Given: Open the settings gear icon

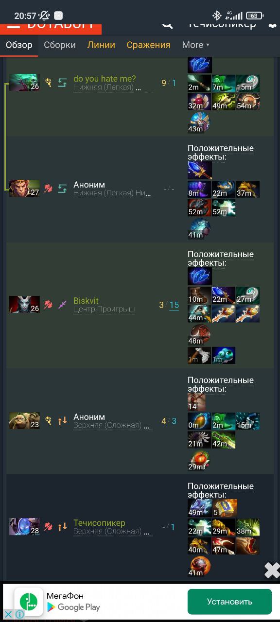Looking at the screenshot, I should (x=273, y=25).
